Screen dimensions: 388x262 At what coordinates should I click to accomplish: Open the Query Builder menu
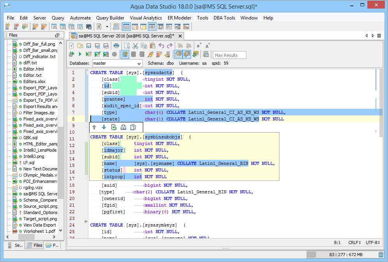pyautogui.click(x=110, y=18)
